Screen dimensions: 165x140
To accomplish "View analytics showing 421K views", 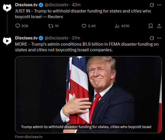I will 122,26.
